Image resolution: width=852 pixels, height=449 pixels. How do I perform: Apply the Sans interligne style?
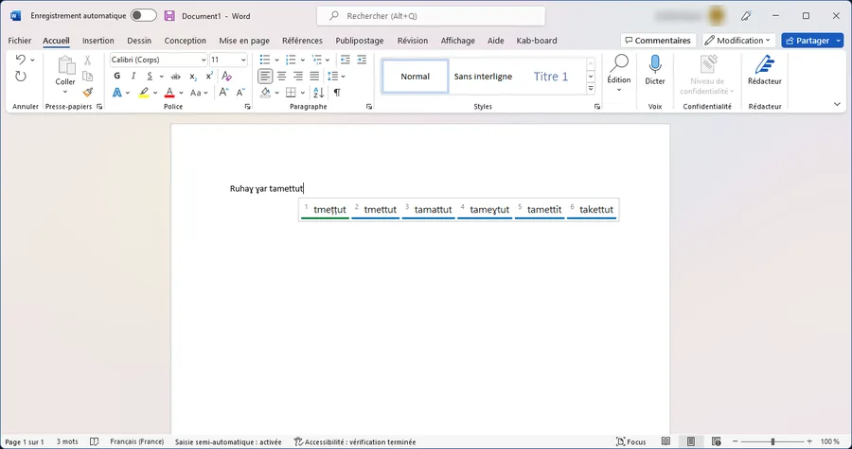483,77
